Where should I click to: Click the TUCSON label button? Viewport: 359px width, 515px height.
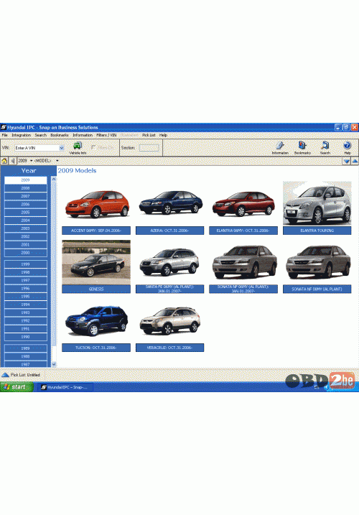(96, 348)
